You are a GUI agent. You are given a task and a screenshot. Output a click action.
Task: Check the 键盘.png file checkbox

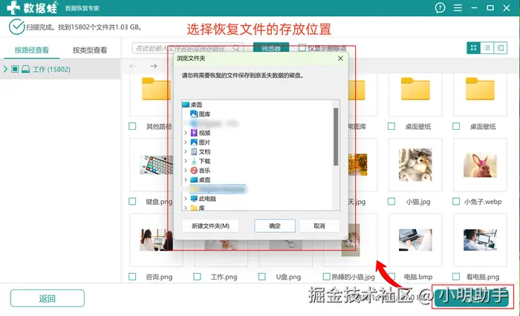click(132, 201)
